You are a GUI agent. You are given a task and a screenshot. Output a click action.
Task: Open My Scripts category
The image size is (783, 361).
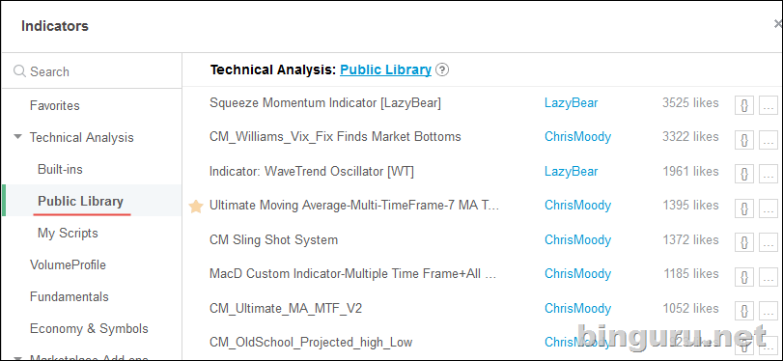[68, 234]
